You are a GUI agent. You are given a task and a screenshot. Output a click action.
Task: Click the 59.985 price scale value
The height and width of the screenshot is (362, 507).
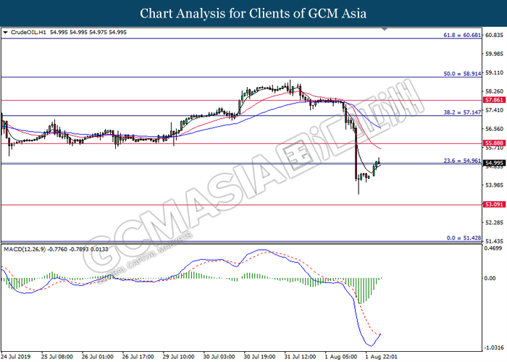(x=495, y=54)
